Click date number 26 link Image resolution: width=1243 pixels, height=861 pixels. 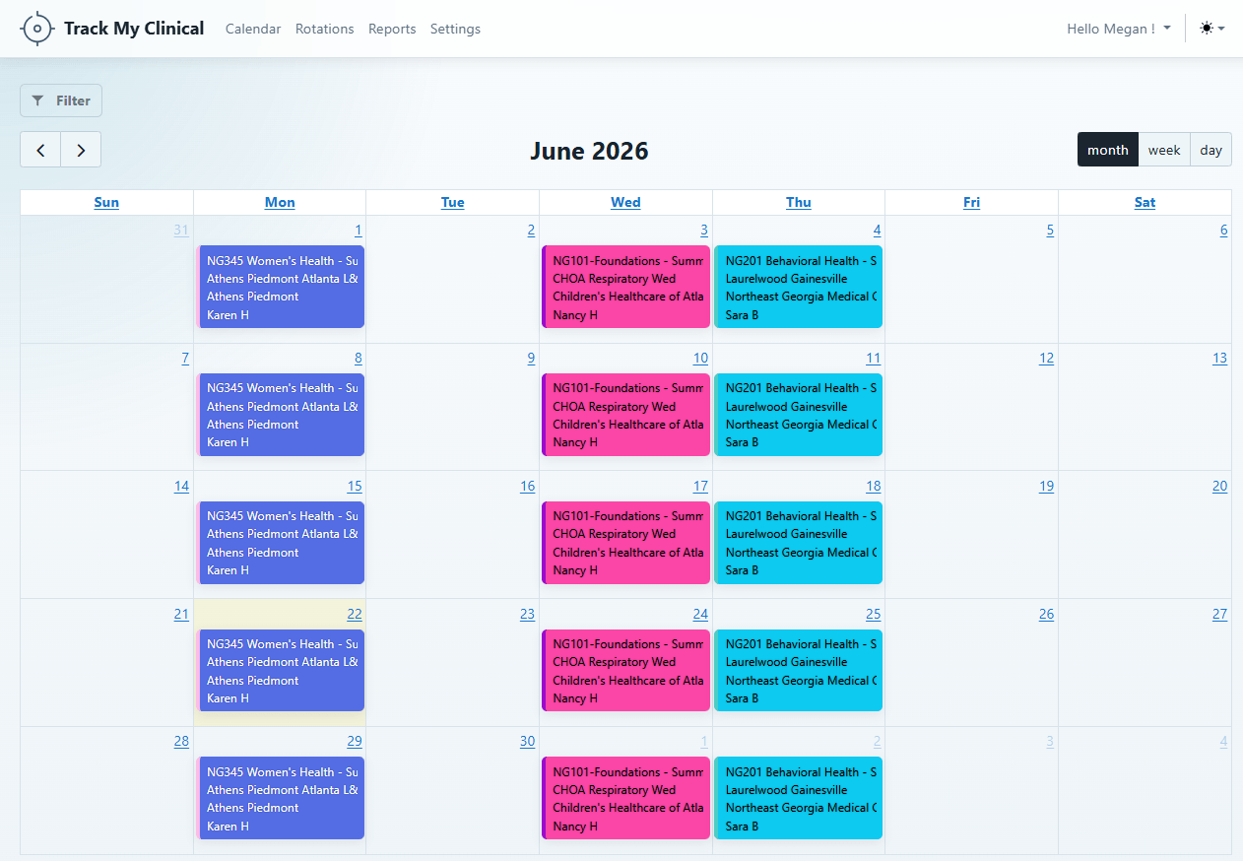(1046, 615)
